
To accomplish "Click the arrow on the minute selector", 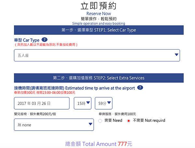I will tap(109, 103).
